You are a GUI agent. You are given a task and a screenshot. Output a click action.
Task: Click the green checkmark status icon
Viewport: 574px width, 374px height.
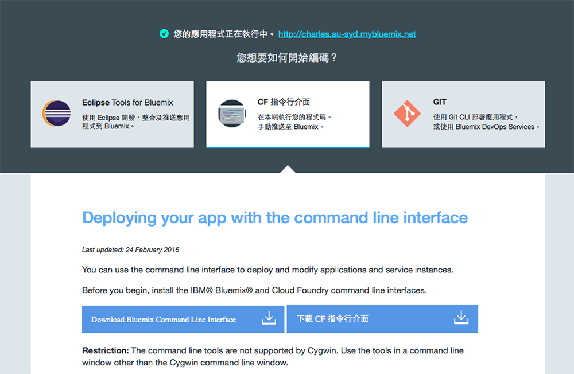coord(164,34)
